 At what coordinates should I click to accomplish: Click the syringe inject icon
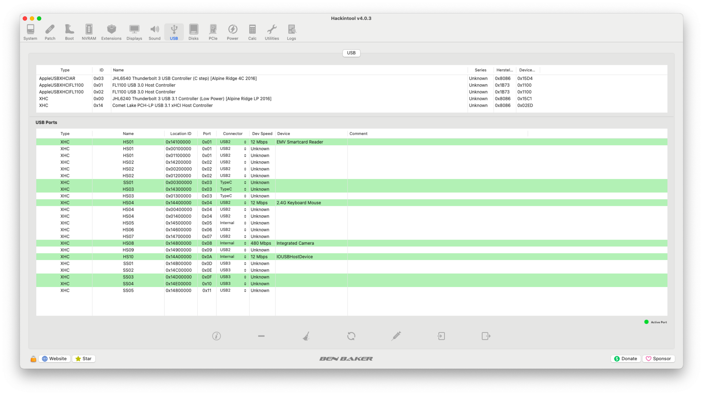click(396, 336)
